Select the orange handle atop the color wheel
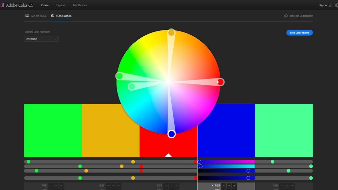The width and height of the screenshot is (338, 190). point(171,32)
